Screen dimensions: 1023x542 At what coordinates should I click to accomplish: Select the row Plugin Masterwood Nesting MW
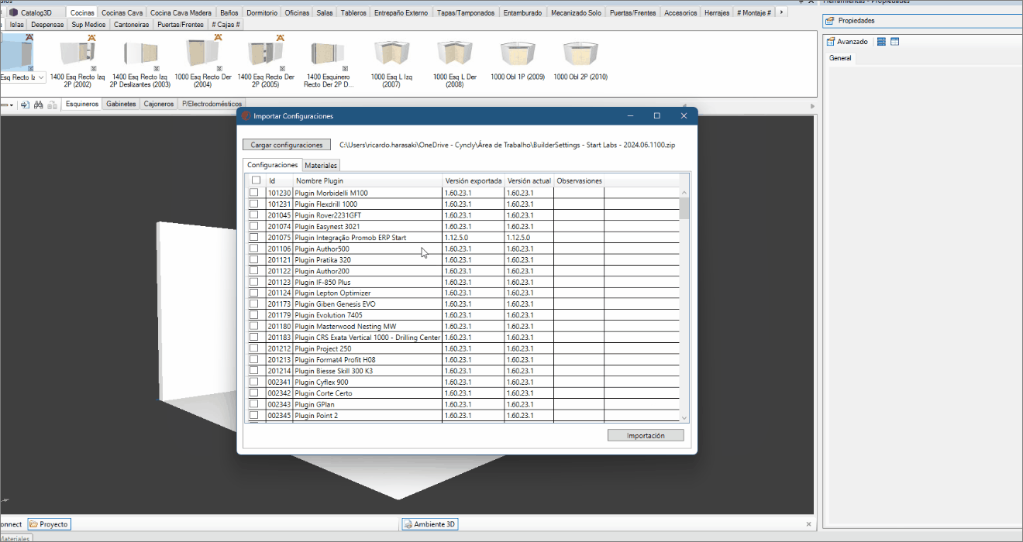(463, 327)
